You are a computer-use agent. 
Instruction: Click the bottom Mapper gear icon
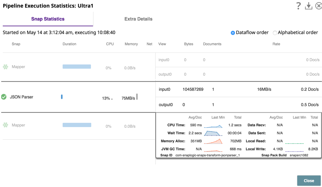coord(5,125)
